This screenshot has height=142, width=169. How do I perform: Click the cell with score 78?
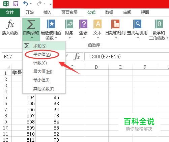[x=48, y=116]
